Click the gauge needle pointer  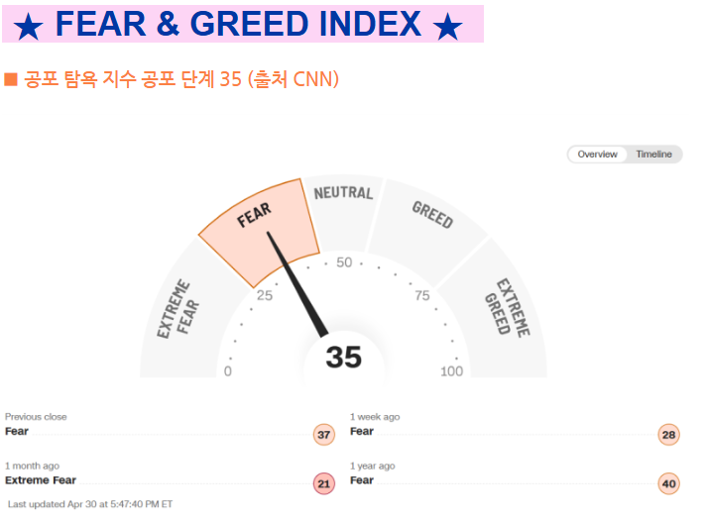pos(297,284)
